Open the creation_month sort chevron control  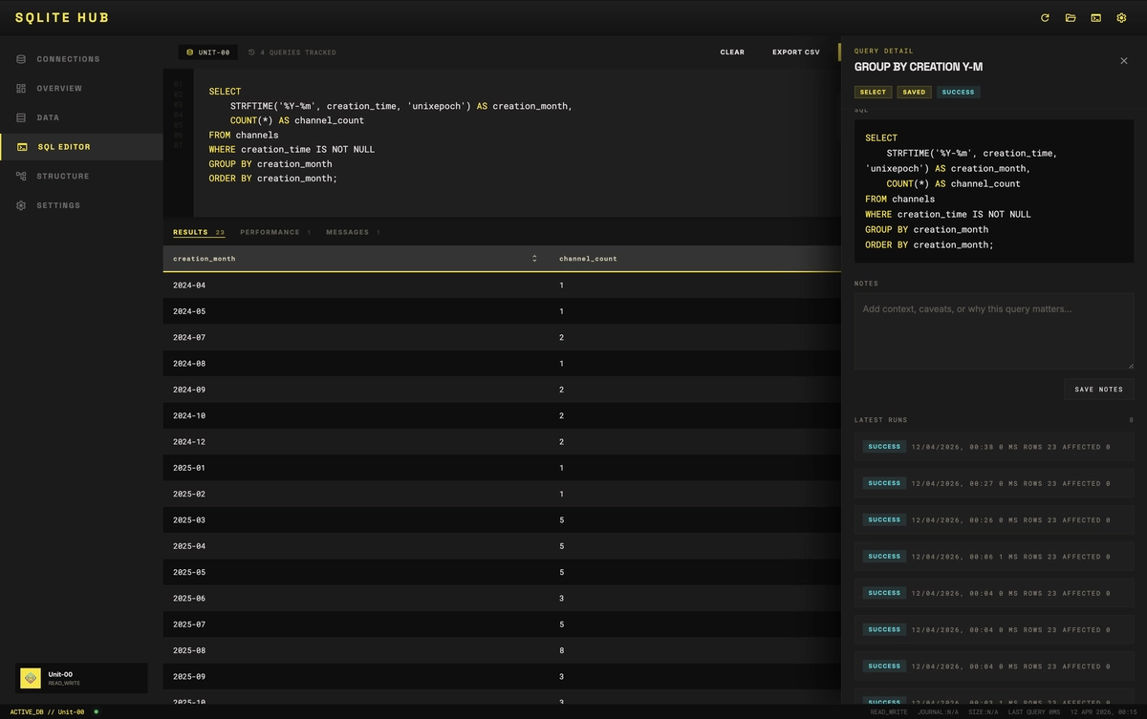(535, 258)
